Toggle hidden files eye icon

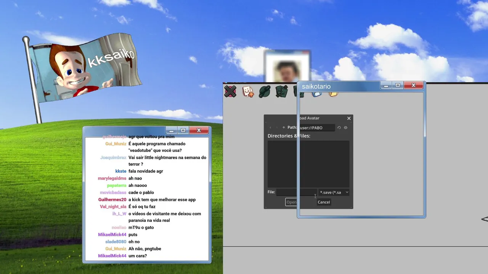coord(346,127)
